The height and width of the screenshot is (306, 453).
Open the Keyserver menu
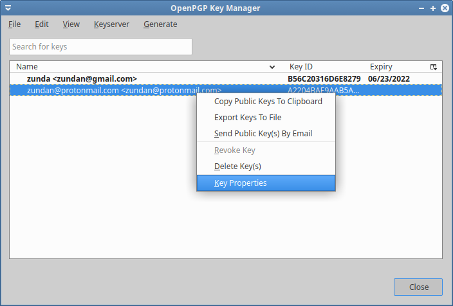tap(111, 24)
